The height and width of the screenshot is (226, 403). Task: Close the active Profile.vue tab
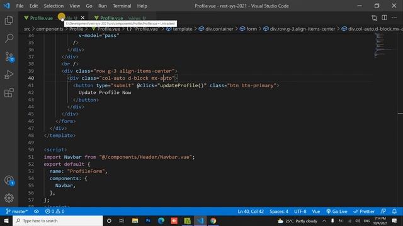pyautogui.click(x=82, y=18)
